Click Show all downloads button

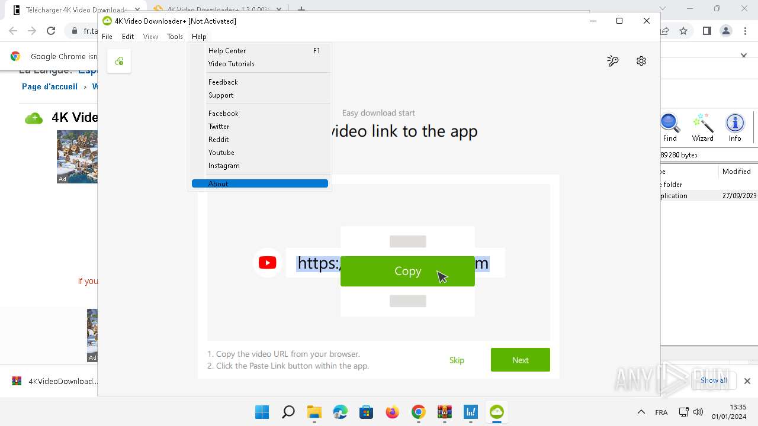pyautogui.click(x=714, y=380)
